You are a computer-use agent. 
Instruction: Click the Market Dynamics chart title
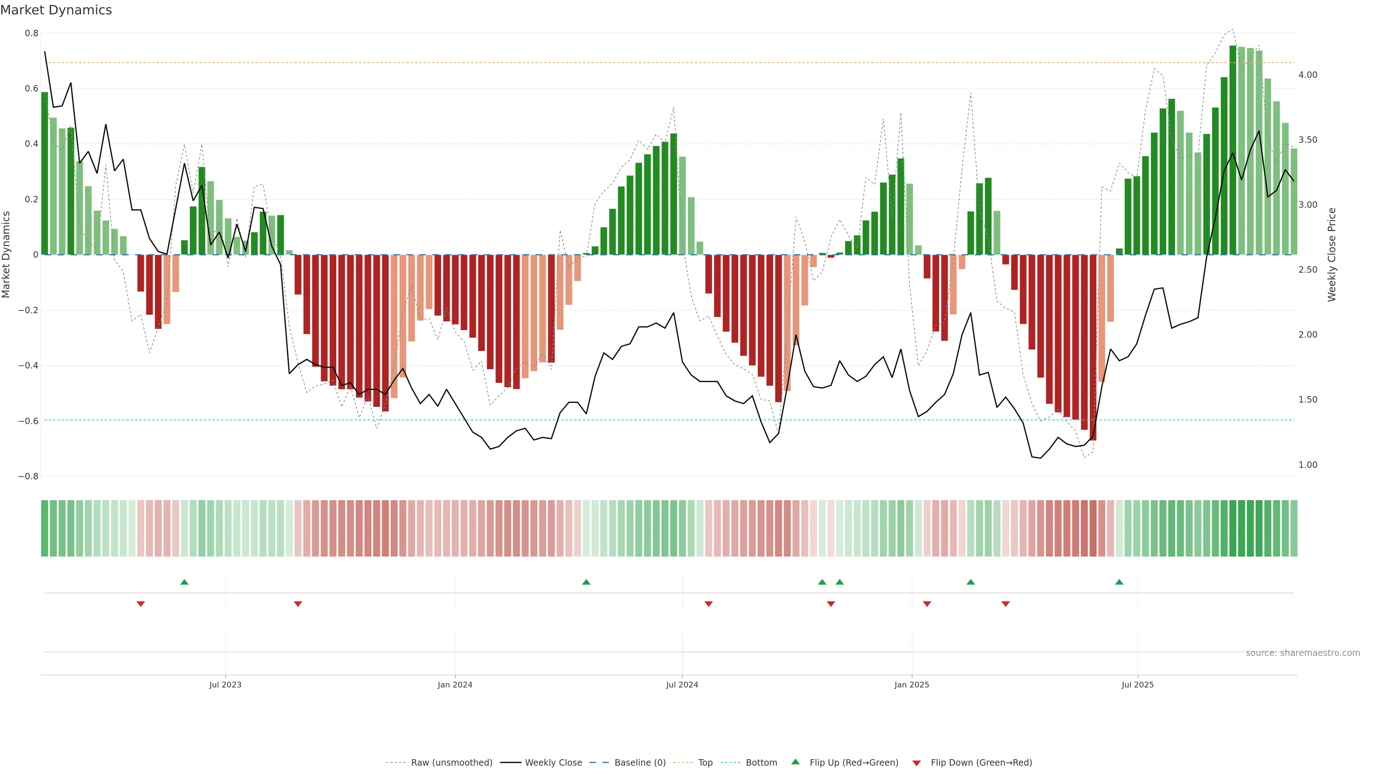(x=56, y=10)
